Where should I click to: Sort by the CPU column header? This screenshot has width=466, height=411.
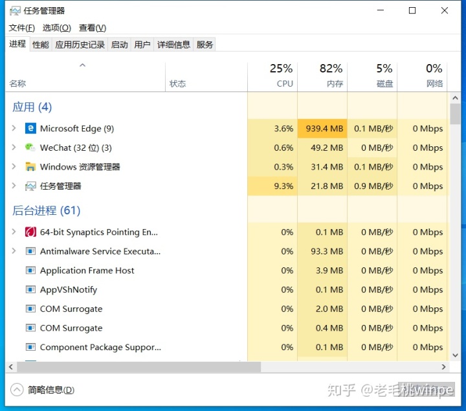[x=272, y=76]
